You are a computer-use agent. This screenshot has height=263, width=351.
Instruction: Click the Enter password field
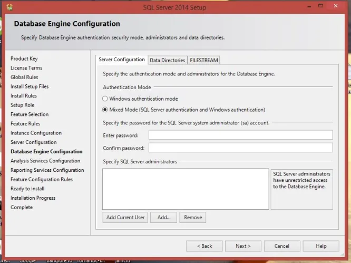[x=240, y=135]
